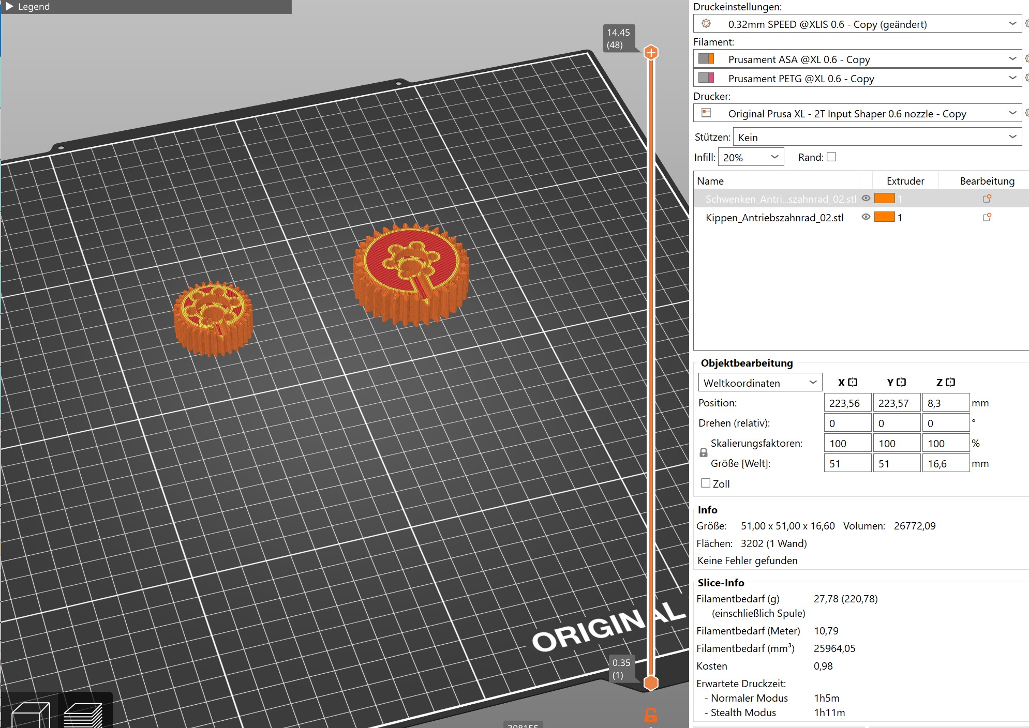
Task: Select Schwenken_Antri...szahnrad_02.stl in object list
Action: click(781, 199)
